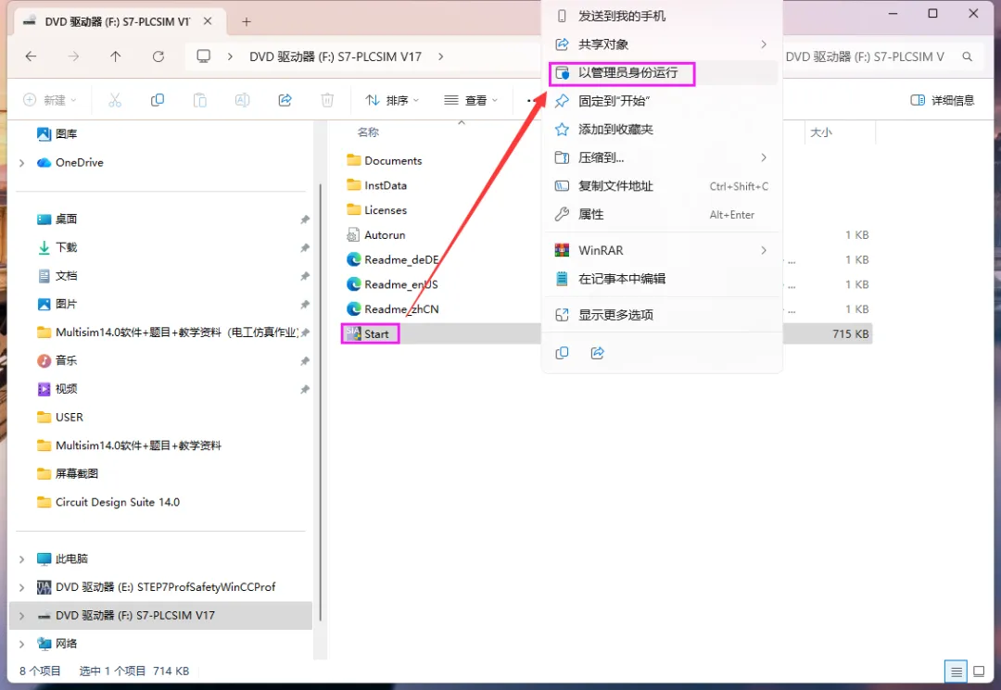Click the Copy icon in toolbar
1001x690 pixels.
pos(157,100)
